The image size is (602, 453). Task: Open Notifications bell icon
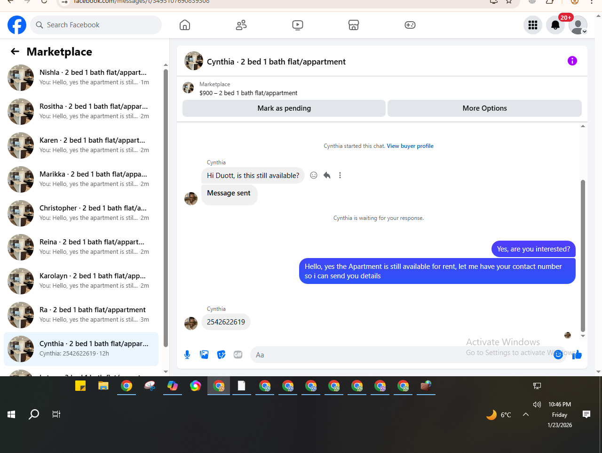point(555,25)
